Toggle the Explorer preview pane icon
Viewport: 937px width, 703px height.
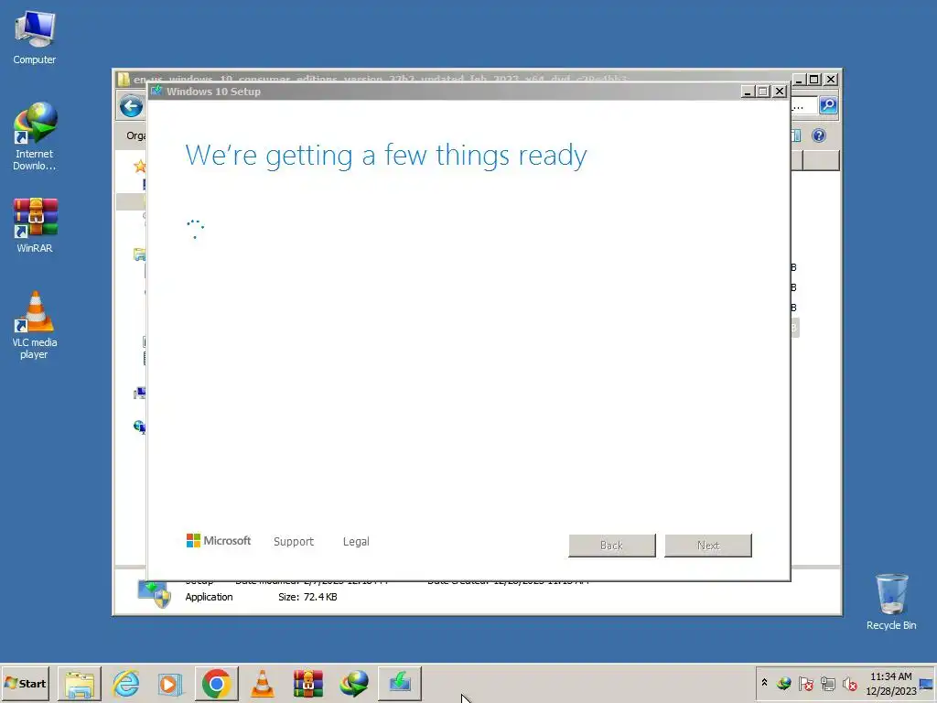click(x=796, y=135)
